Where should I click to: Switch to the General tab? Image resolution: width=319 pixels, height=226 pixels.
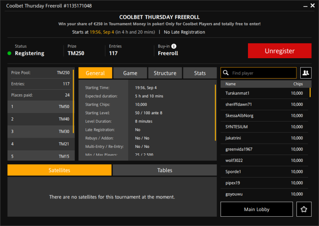(x=95, y=73)
